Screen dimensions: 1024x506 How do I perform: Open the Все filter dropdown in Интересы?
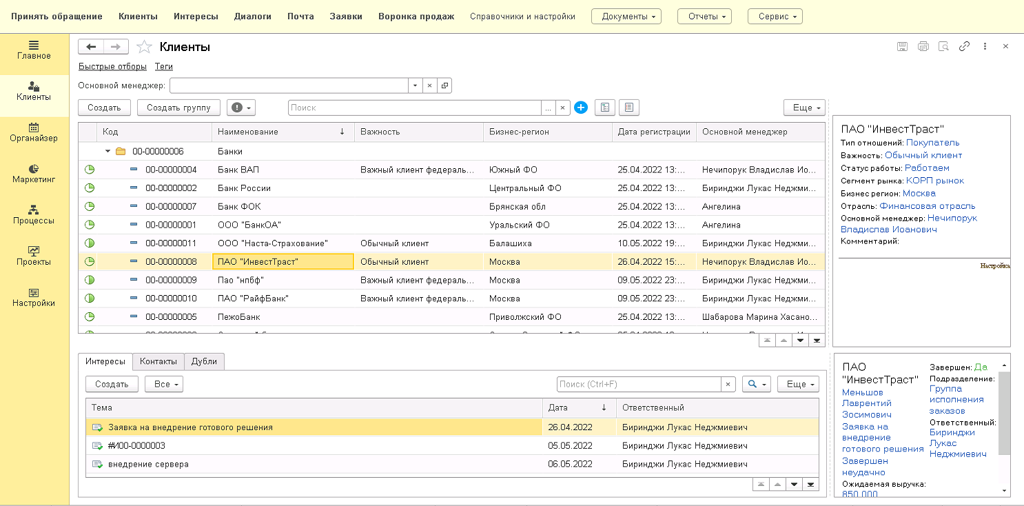[x=164, y=384]
